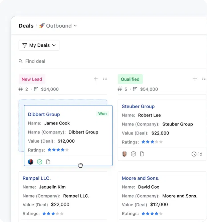Click the New Lead summary pipeline icon
This screenshot has height=222, width=207.
pyautogui.click(x=36, y=89)
